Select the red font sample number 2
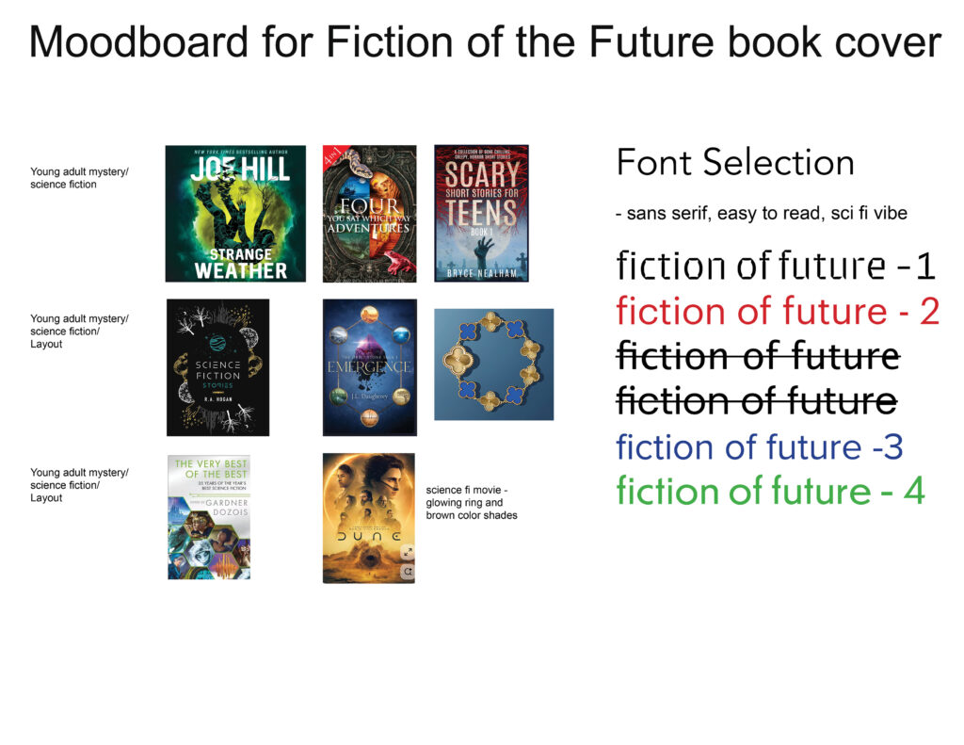The image size is (964, 745). (x=778, y=312)
